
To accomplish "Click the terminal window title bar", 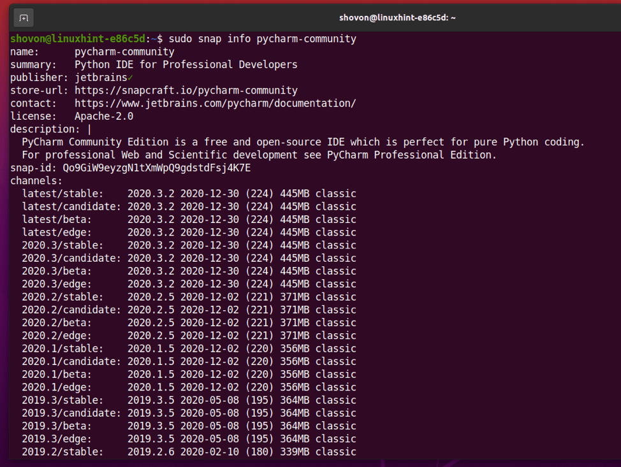I will [397, 17].
